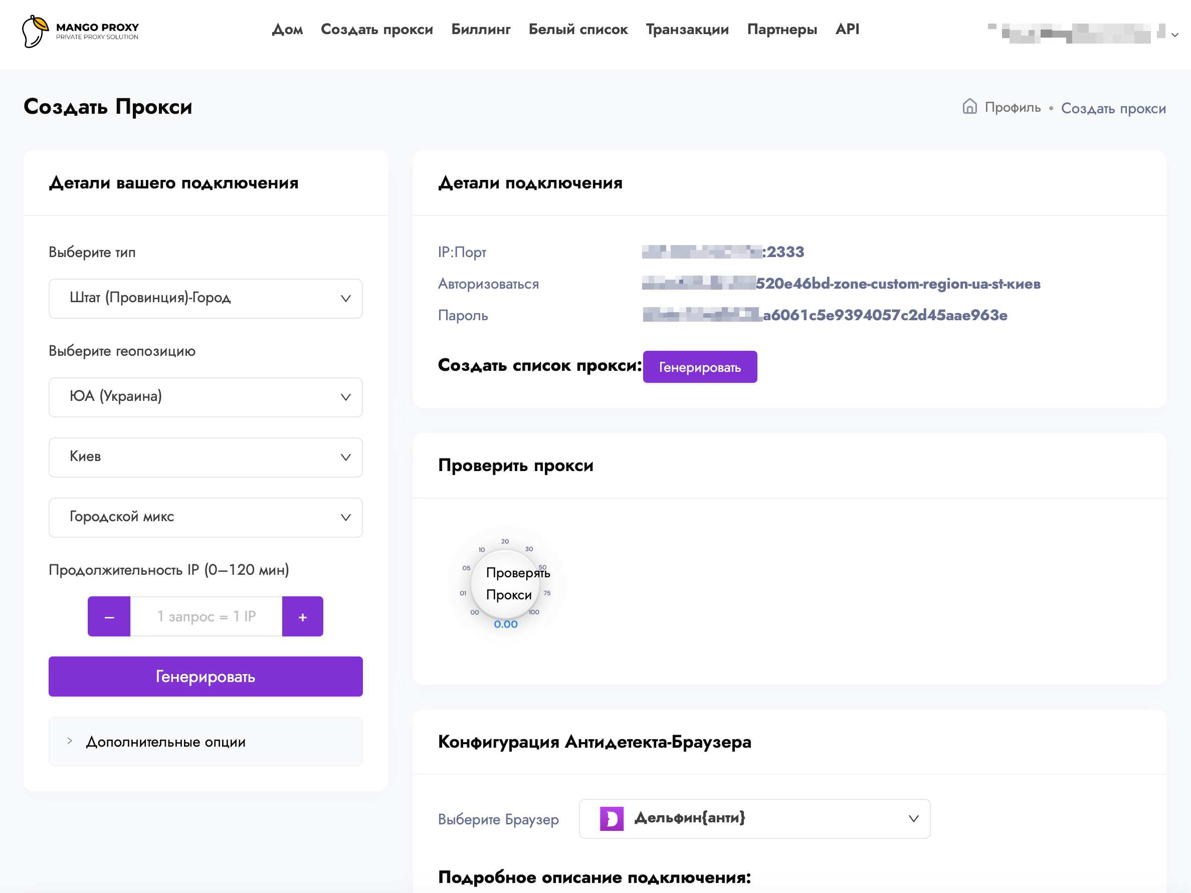
Task: Click Генерировать next to proxy list
Action: (699, 367)
